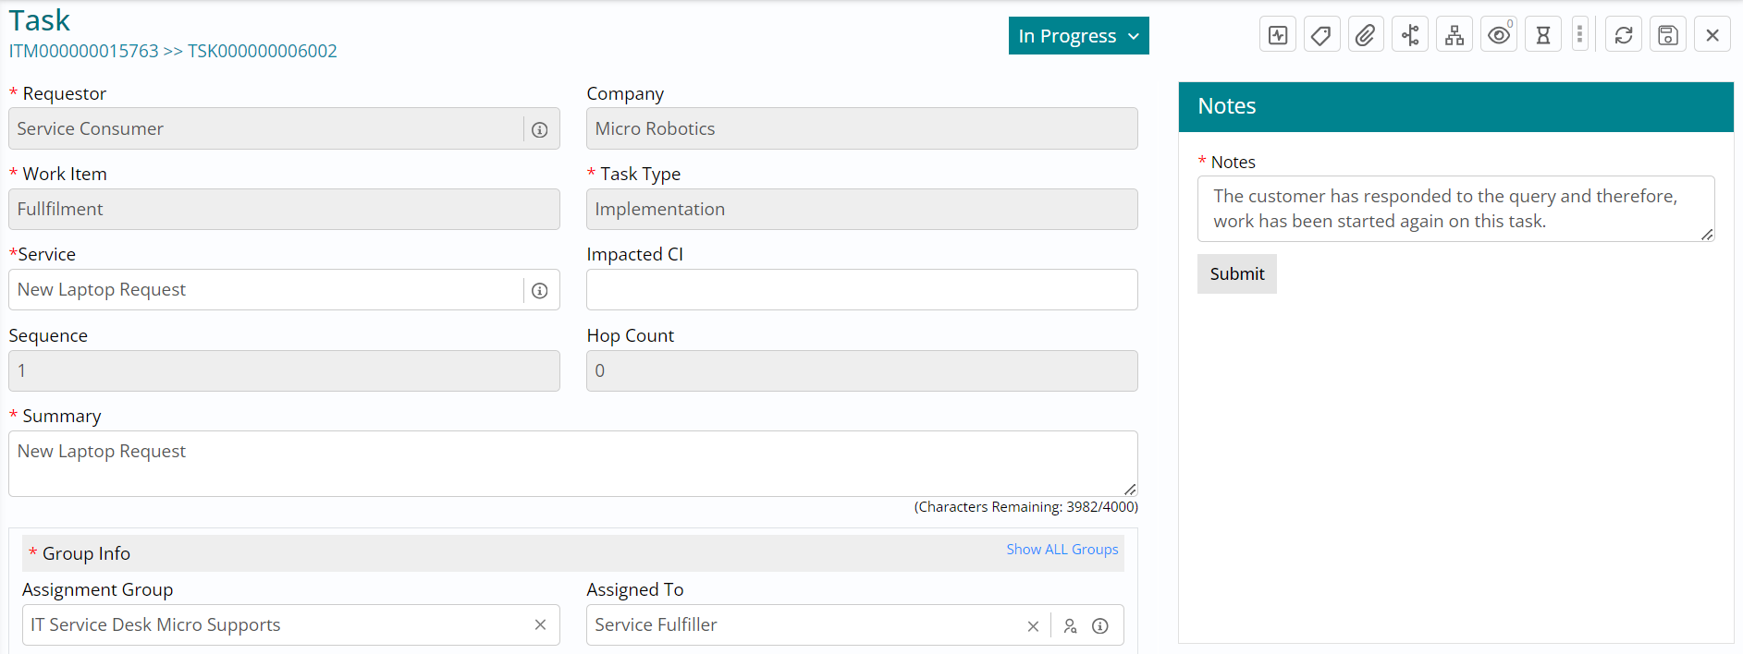Clear the Assignment Group field value
The height and width of the screenshot is (654, 1743).
tap(540, 625)
